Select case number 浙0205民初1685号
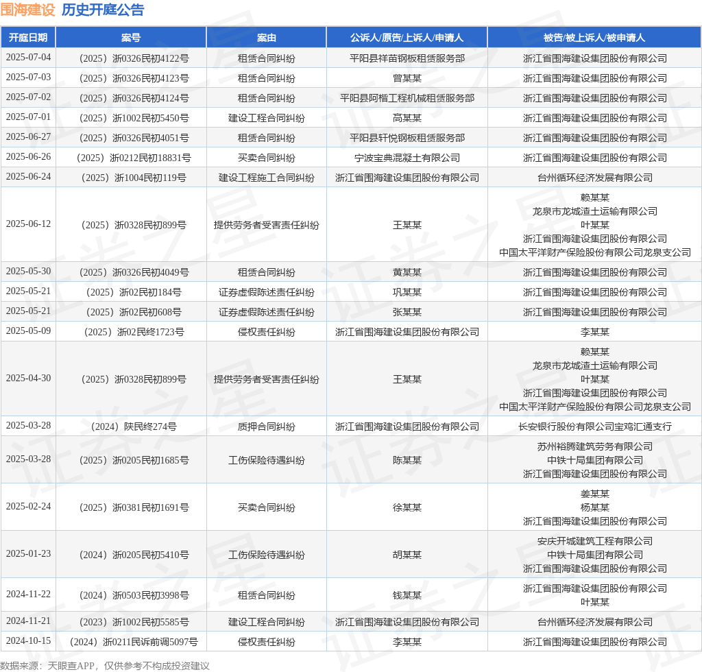Screen dimensions: 702x672 134,460
